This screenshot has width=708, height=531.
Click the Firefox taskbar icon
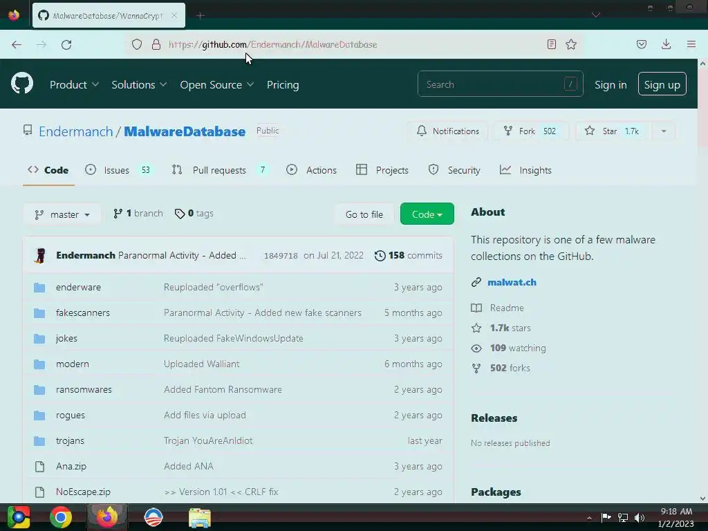pos(107,517)
